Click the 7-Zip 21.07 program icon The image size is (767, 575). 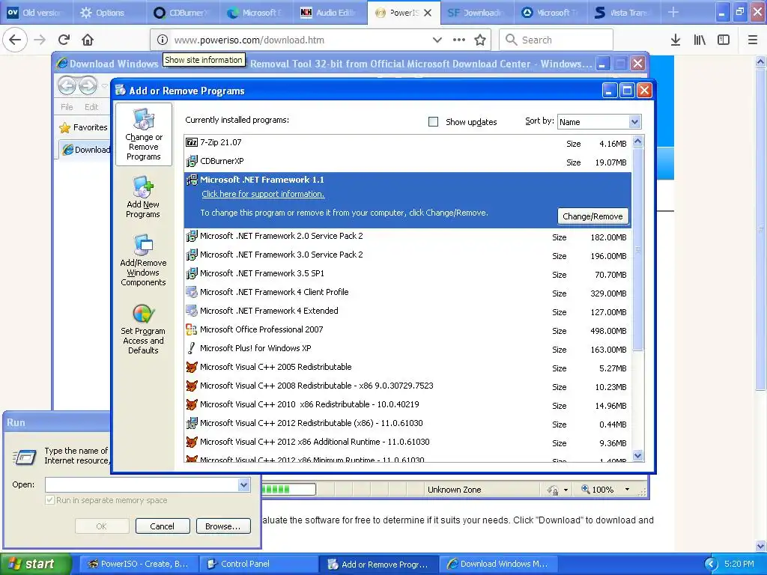[192, 142]
